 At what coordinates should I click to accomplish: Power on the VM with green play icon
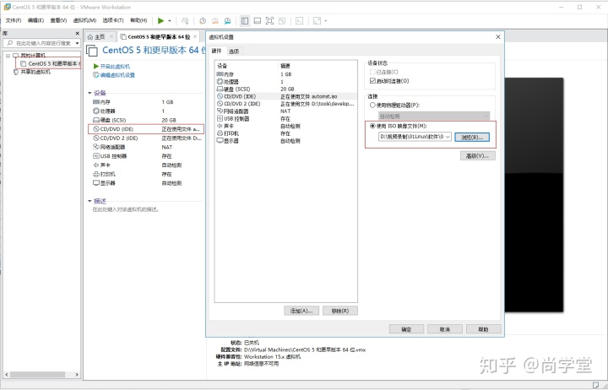tap(161, 21)
